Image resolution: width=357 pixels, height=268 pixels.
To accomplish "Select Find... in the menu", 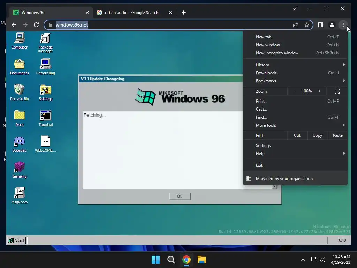I will coord(295,117).
